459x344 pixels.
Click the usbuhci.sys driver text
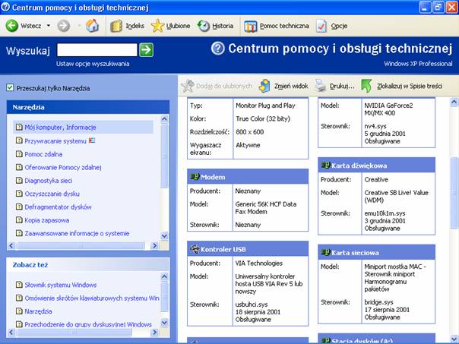[252, 305]
